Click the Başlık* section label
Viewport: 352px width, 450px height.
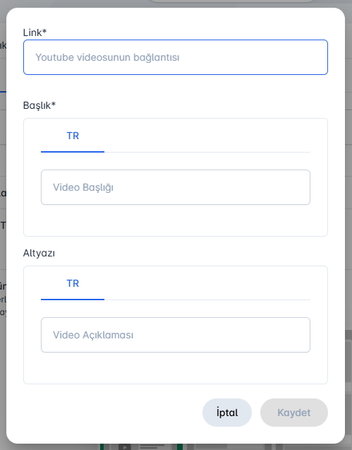tap(40, 105)
